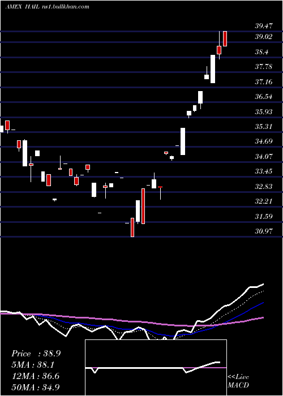
Task: Click the MACD inset chart panel
Action: click(156, 368)
